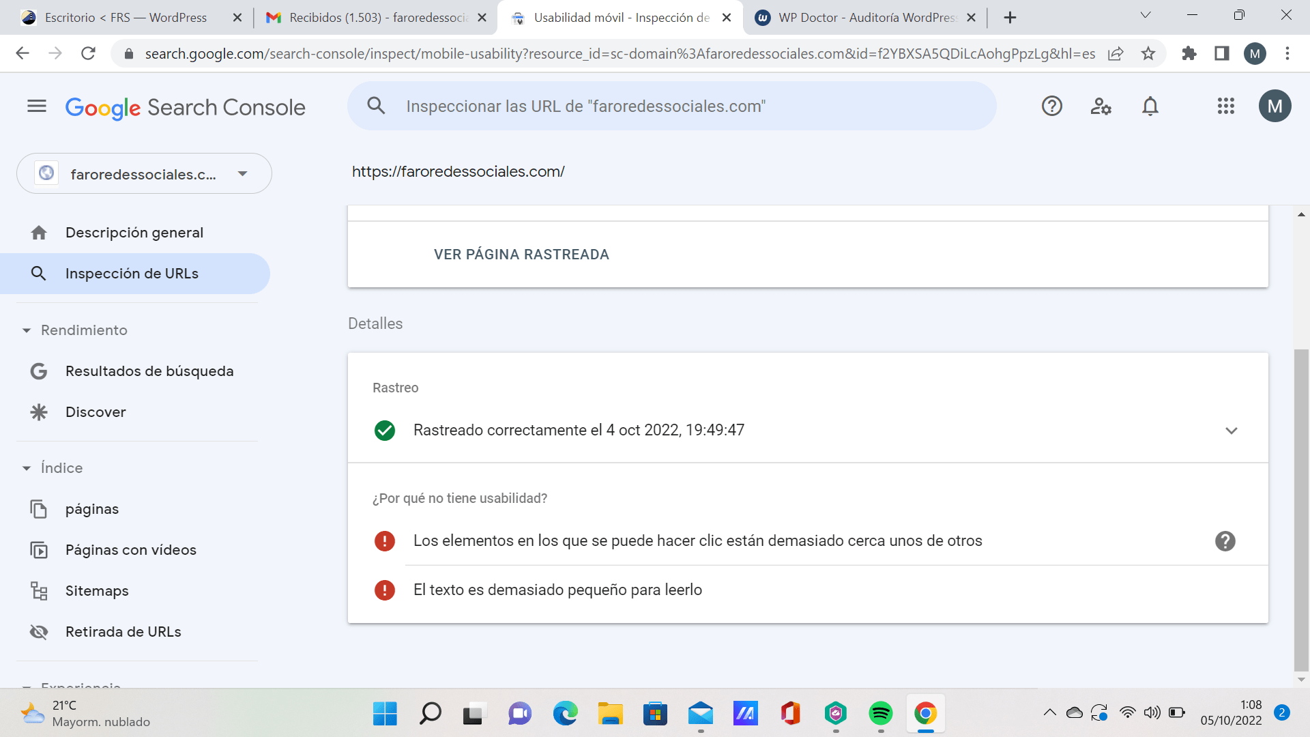Image resolution: width=1310 pixels, height=737 pixels.
Task: Open the weather widget 21°C
Action: [85, 714]
